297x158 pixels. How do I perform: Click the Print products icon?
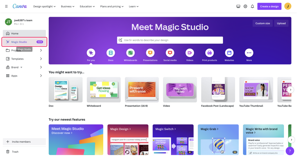pyautogui.click(x=209, y=53)
